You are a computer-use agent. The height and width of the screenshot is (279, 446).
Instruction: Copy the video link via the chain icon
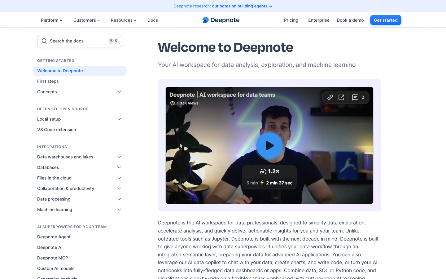tap(330, 97)
